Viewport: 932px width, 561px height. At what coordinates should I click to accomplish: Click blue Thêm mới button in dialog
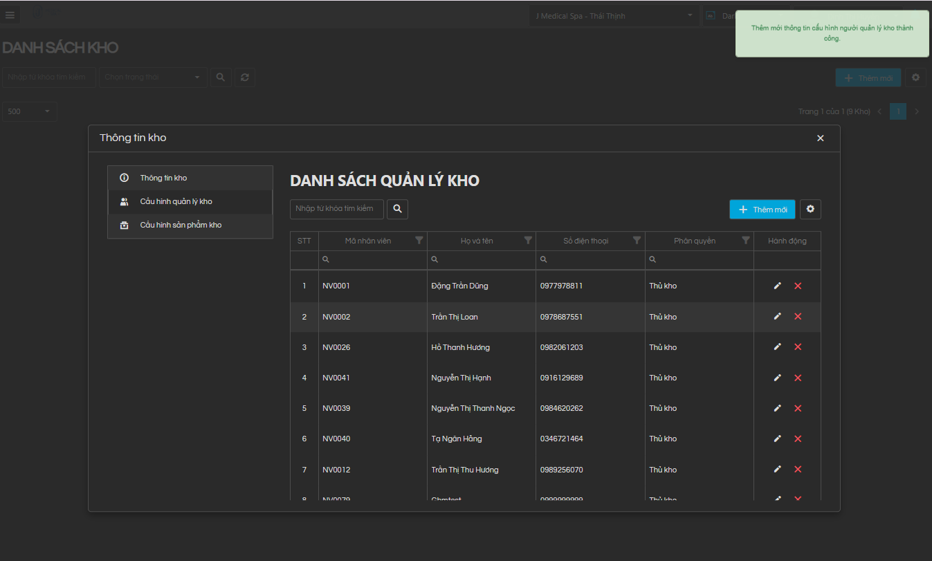point(762,209)
